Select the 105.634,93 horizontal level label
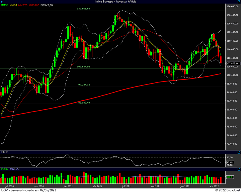Viewport: 241px width, 192px height. point(83,67)
